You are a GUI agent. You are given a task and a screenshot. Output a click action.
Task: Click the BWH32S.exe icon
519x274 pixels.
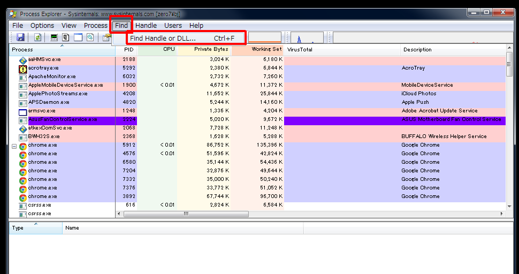(x=23, y=138)
